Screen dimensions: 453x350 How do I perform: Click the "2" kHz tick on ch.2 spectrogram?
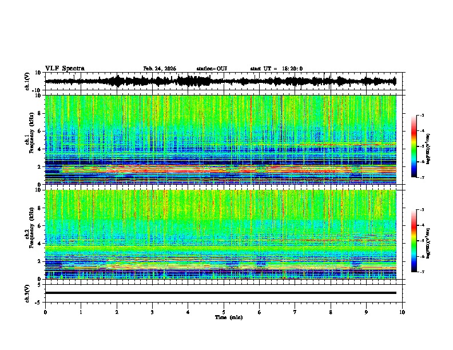[x=39, y=261]
